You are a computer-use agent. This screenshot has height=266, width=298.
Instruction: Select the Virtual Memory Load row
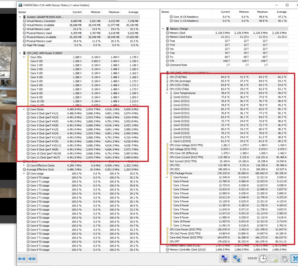[78, 29]
